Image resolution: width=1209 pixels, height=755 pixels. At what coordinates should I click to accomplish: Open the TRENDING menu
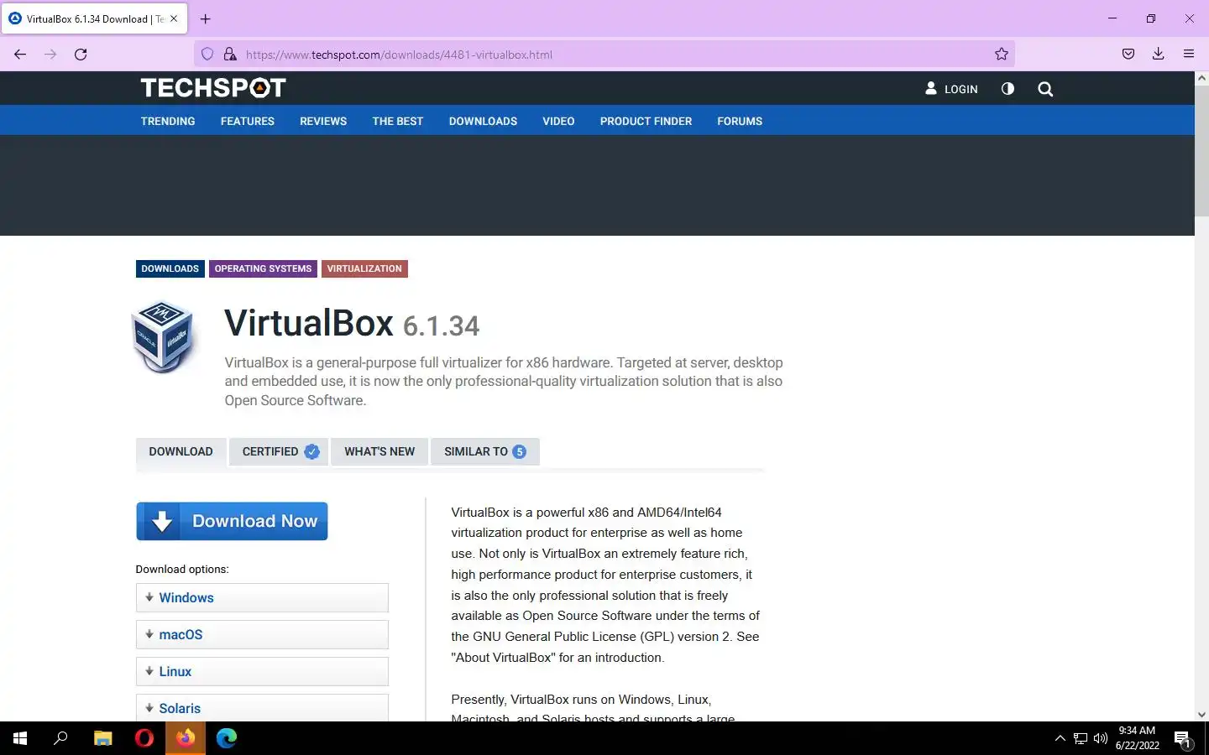pos(168,121)
